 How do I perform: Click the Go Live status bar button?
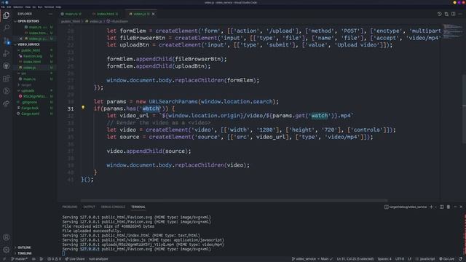coord(446,259)
